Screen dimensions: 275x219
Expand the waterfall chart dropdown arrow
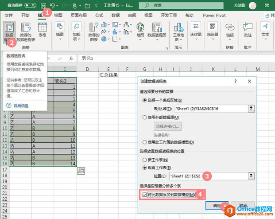point(131,25)
